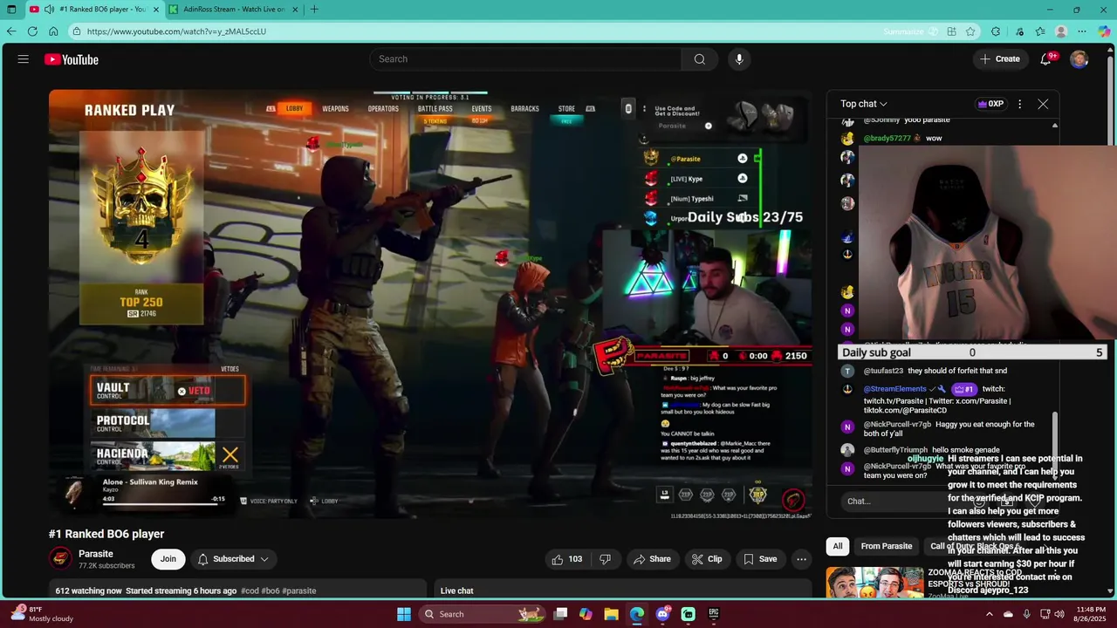Go to the YouTube home logo
Viewport: 1117px width, 628px height.
click(72, 59)
